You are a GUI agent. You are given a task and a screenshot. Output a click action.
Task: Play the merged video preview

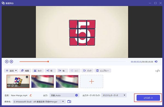pyautogui.click(x=7, y=61)
